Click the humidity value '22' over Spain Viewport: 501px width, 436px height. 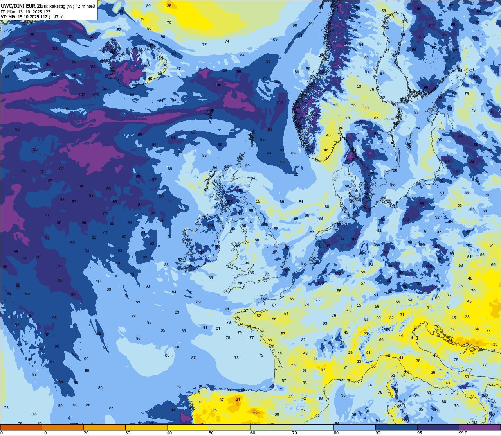(x=255, y=413)
